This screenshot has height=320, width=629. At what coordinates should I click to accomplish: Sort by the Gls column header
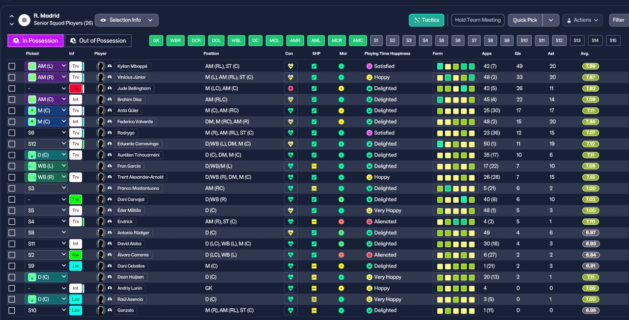518,53
